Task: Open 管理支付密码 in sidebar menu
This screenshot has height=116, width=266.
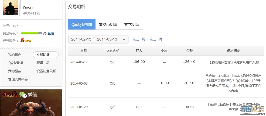Action: coord(18,79)
